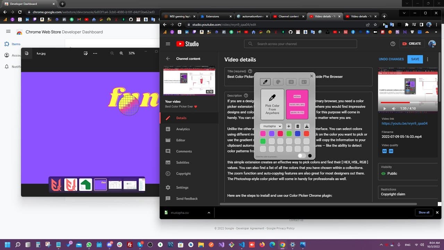Open the Visibility Public selector
This screenshot has width=444, height=250.
[x=408, y=172]
